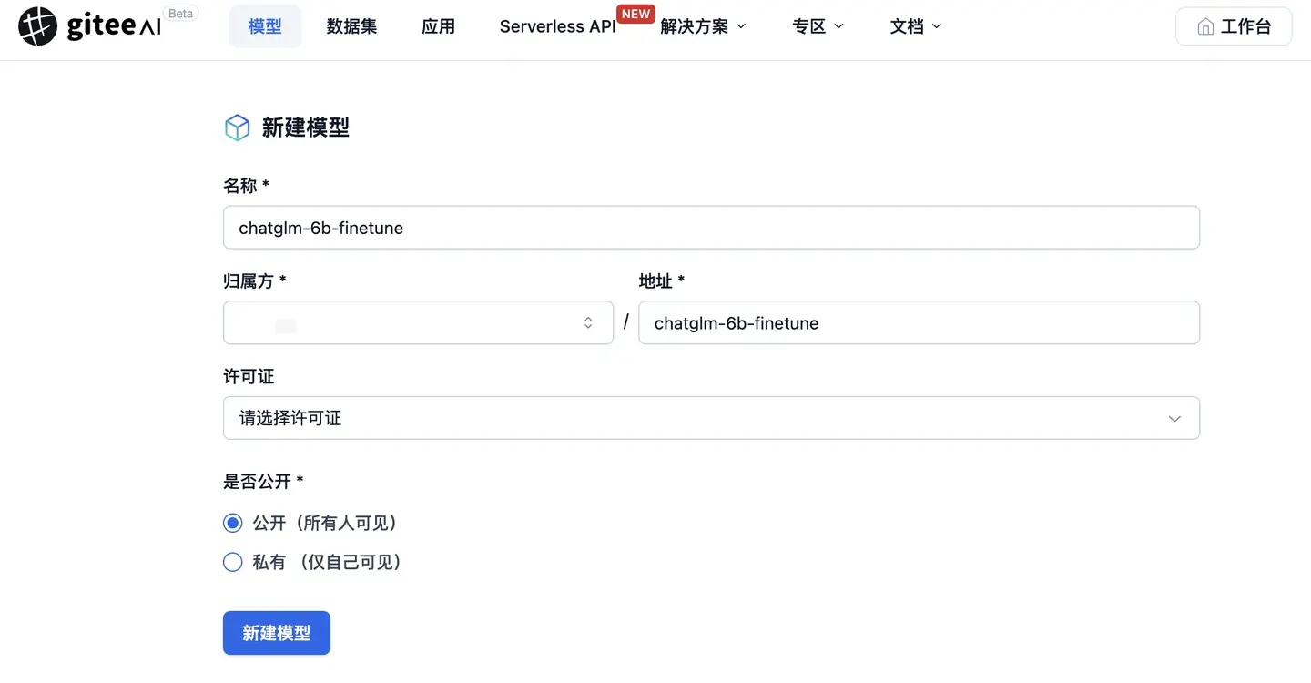Viewport: 1311px width, 683px height.
Task: Click the Gitee AI logo icon
Action: 36,26
